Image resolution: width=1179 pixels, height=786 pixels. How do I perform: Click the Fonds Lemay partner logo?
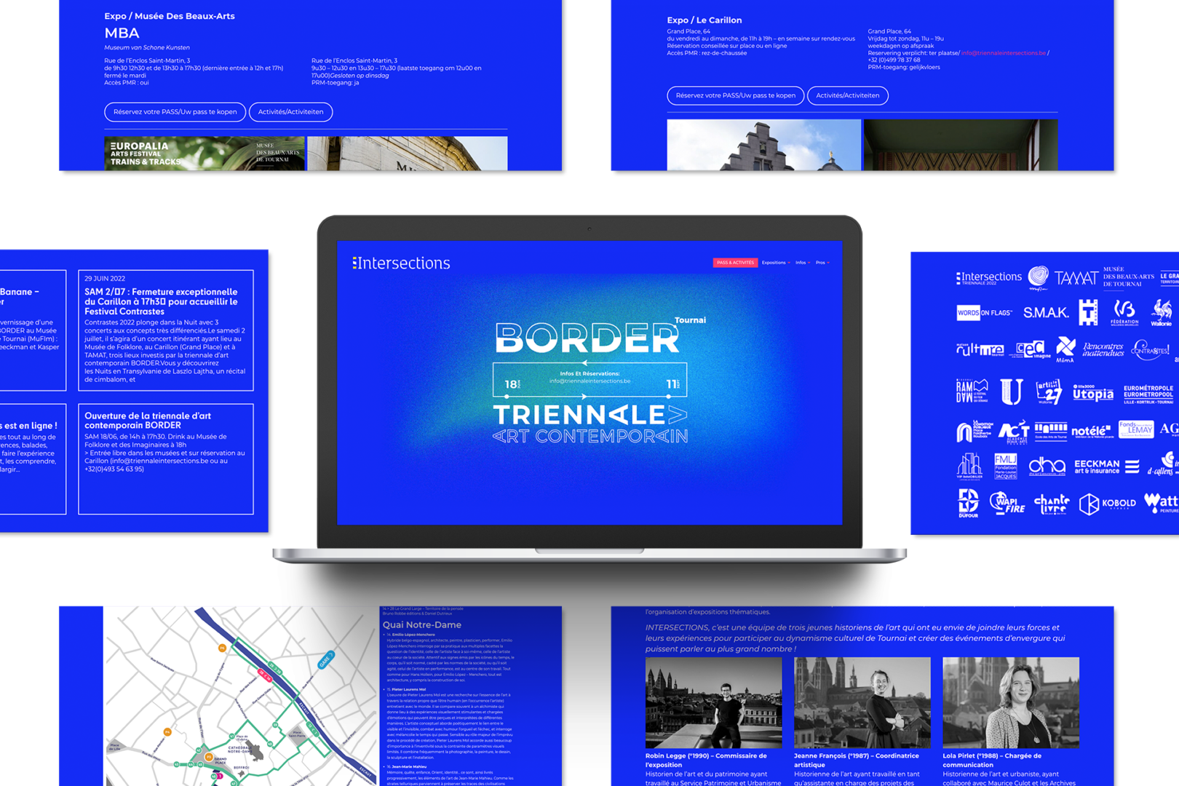[x=1136, y=429]
